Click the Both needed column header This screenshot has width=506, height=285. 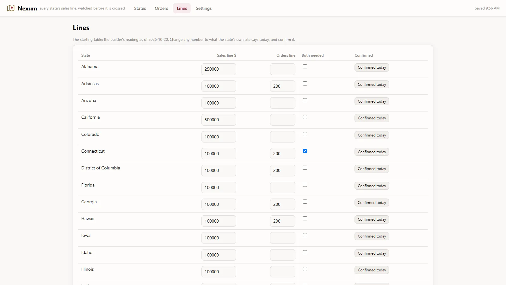tap(312, 55)
